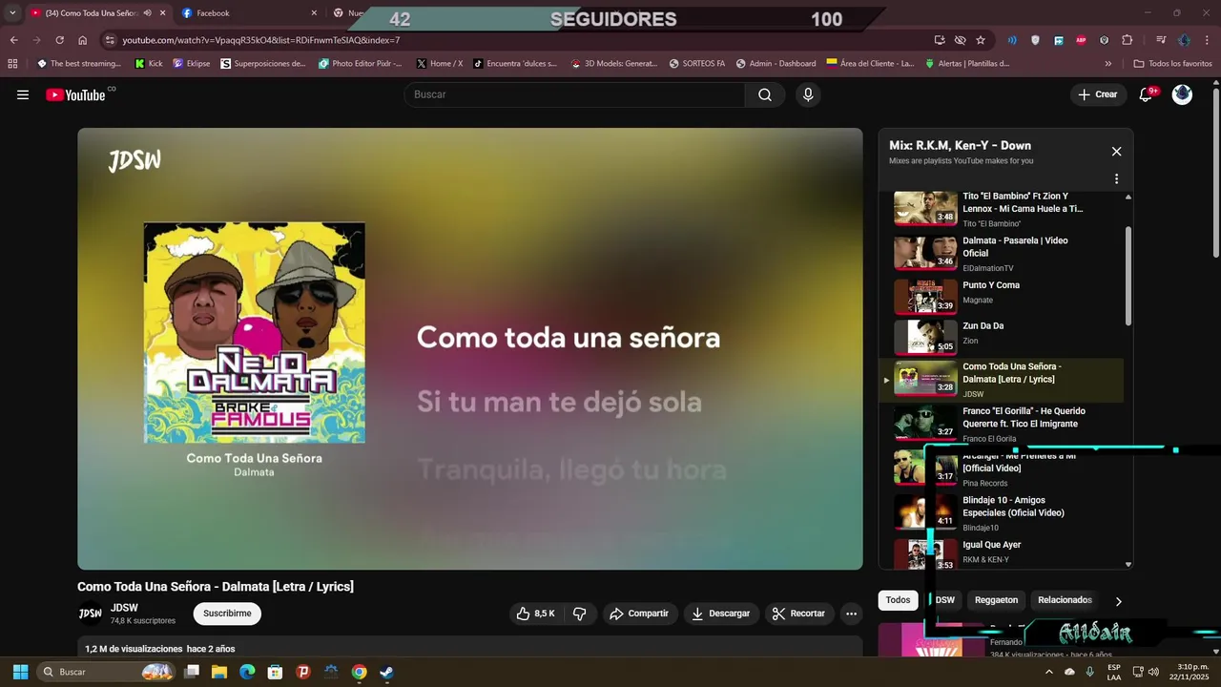Click the YouTube search magnifier button
Viewport: 1221px width, 687px height.
coord(765,94)
